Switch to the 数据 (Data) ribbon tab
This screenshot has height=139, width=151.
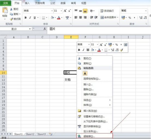63,3
